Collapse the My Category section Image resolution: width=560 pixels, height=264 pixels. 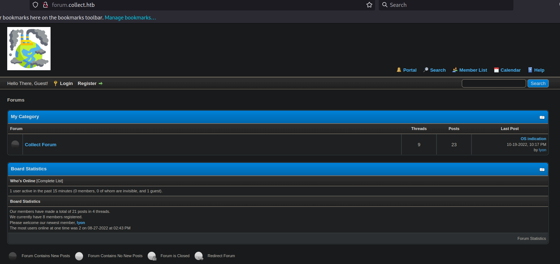[542, 117]
